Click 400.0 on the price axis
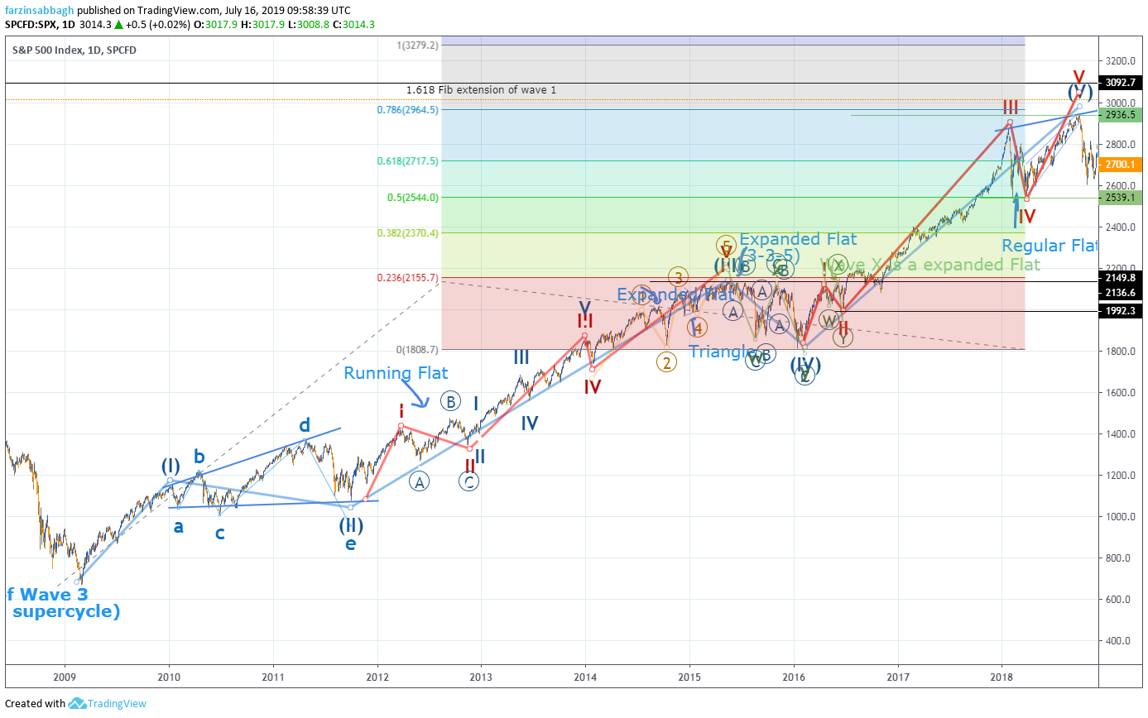Viewport: 1148px width, 718px height. tap(1119, 641)
